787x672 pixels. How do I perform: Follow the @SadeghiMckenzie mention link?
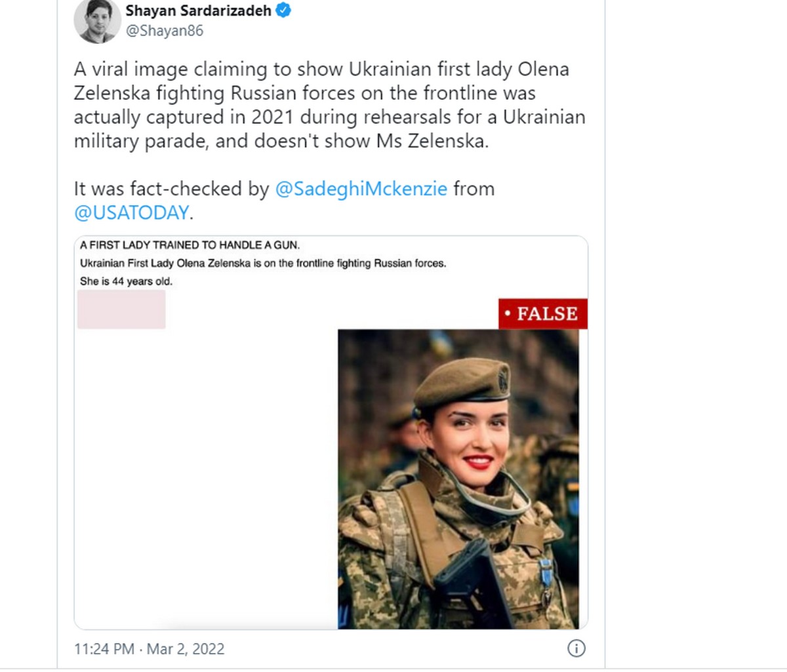[361, 189]
